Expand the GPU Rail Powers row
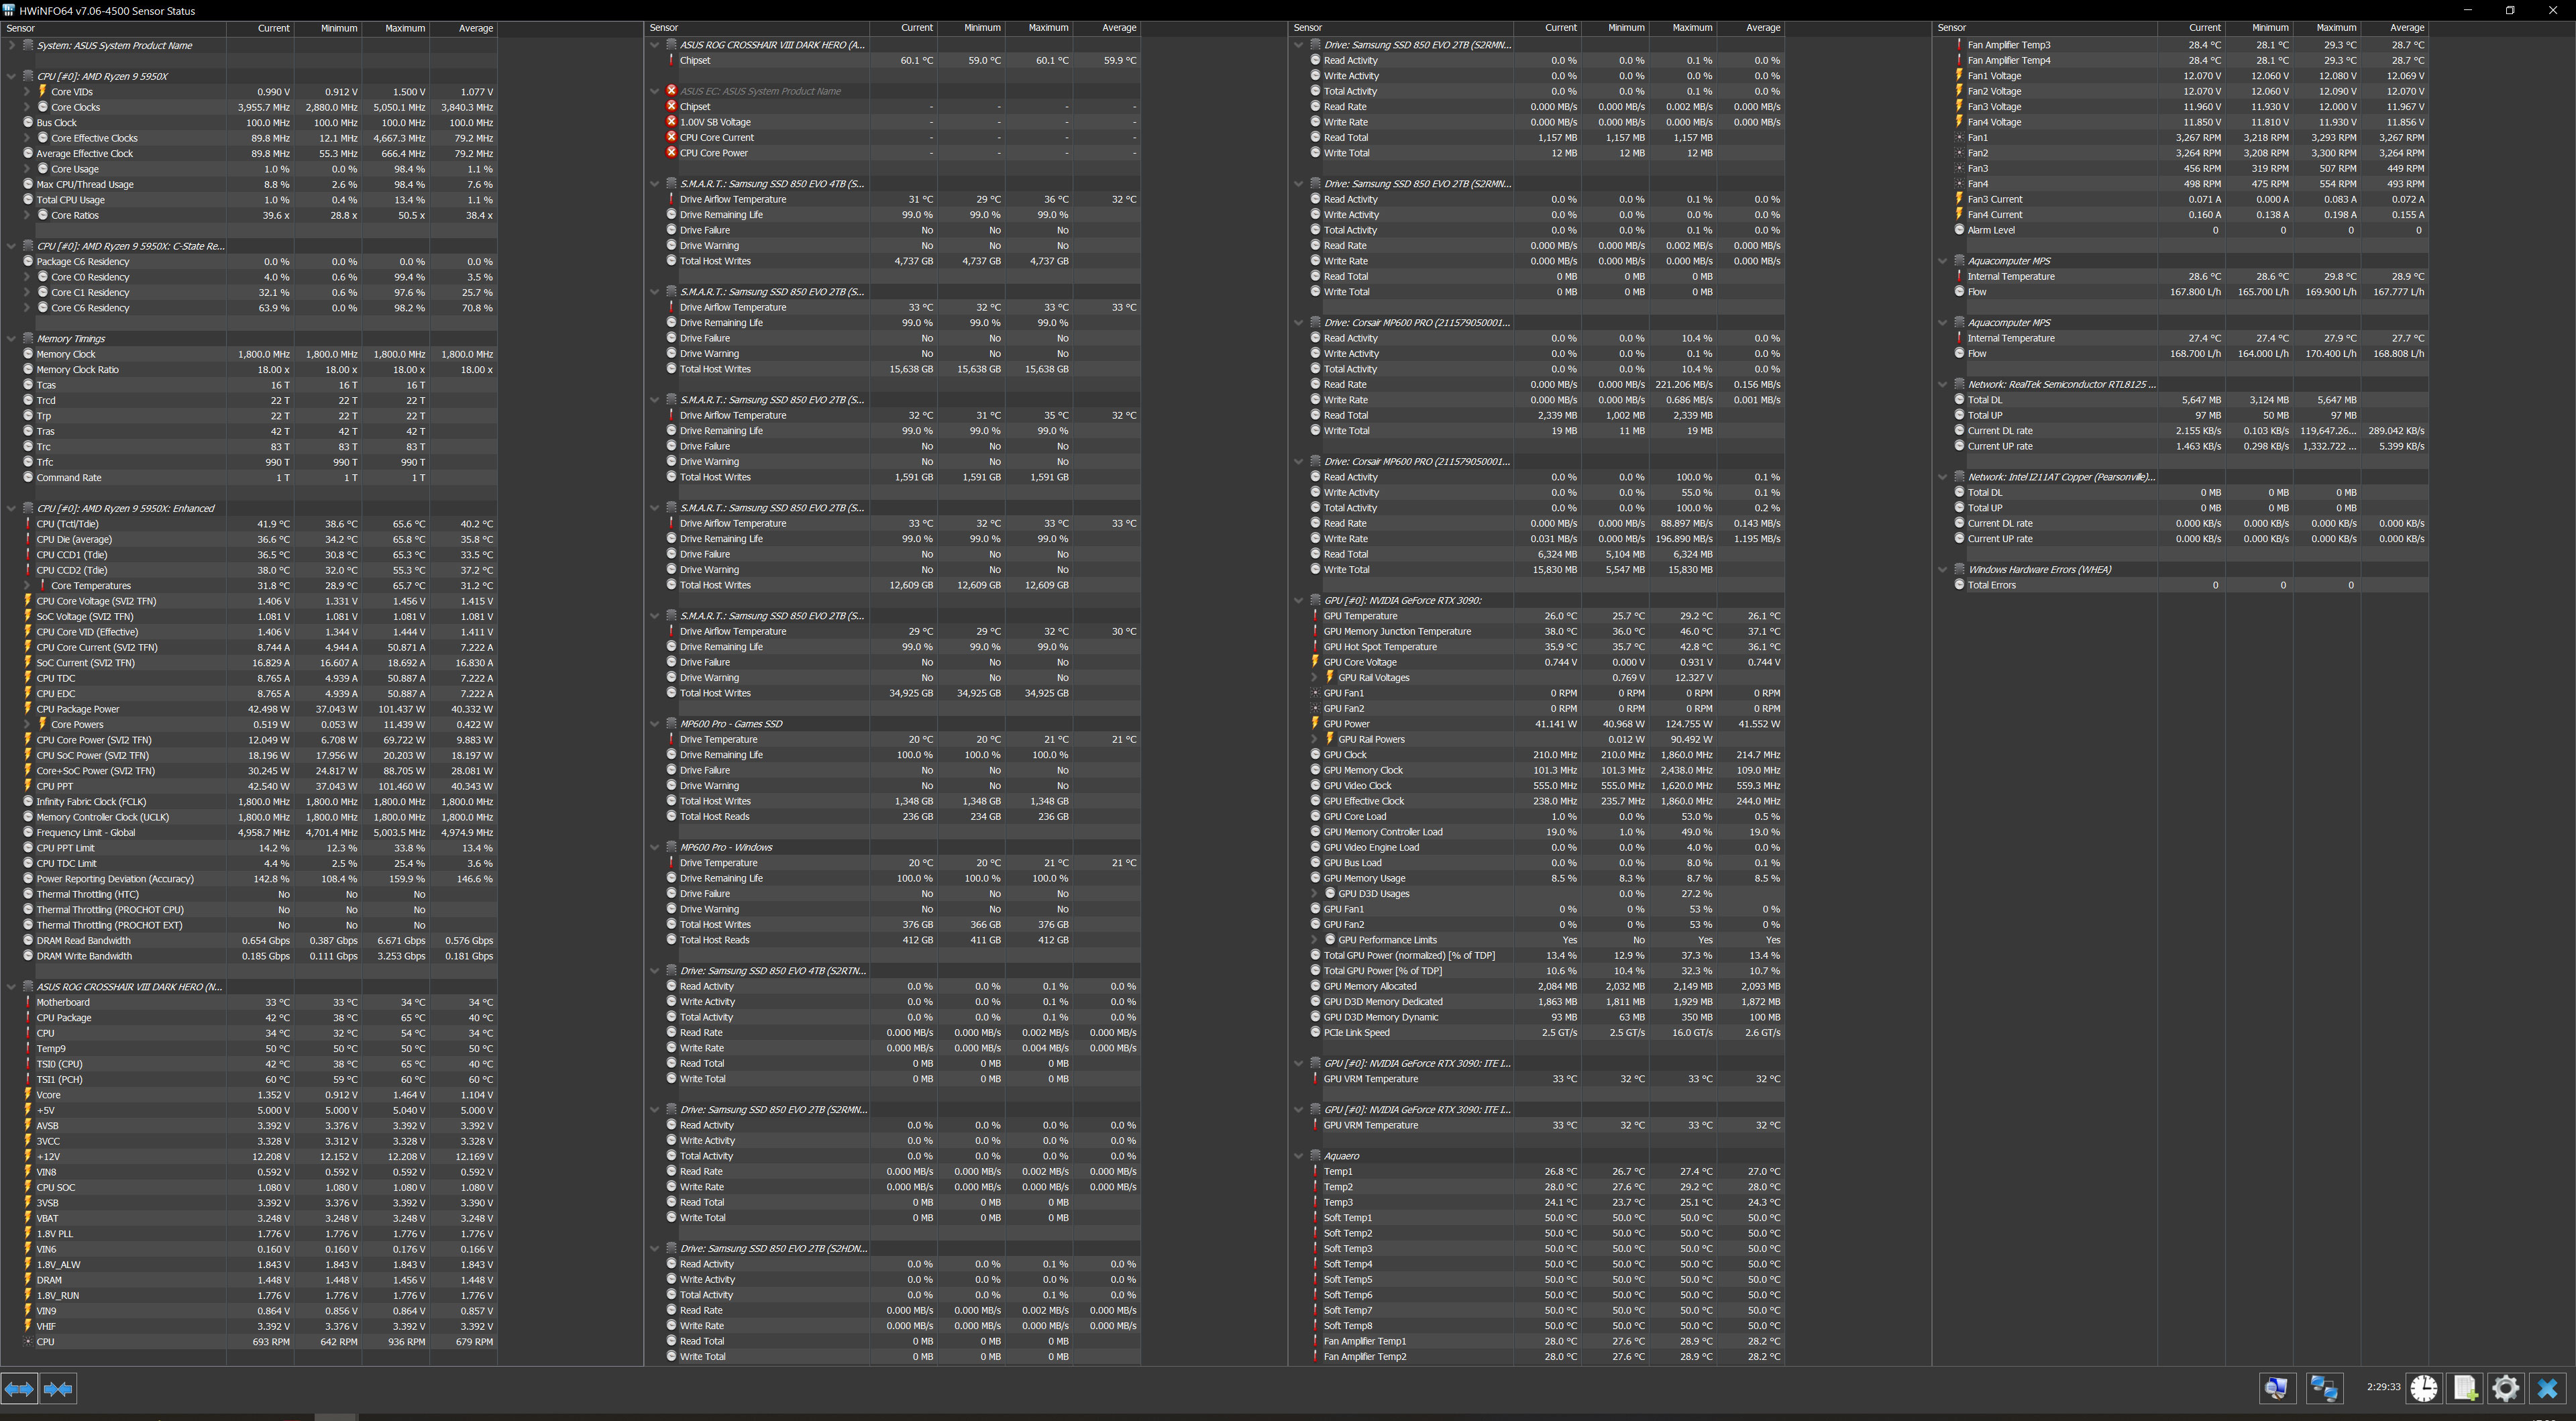 pyautogui.click(x=1314, y=740)
